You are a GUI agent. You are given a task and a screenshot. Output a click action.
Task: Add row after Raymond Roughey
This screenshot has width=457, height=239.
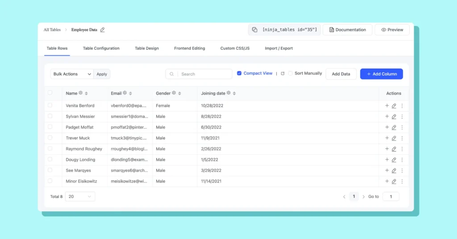click(387, 149)
